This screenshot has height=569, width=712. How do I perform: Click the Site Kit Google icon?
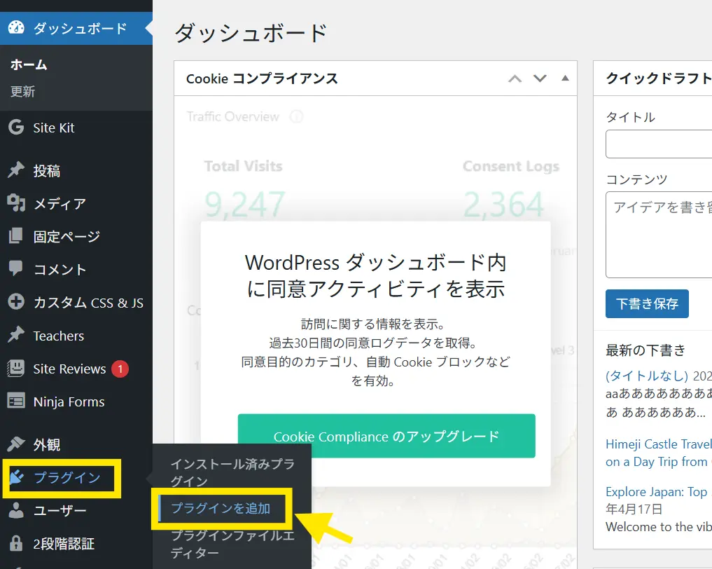(x=15, y=128)
